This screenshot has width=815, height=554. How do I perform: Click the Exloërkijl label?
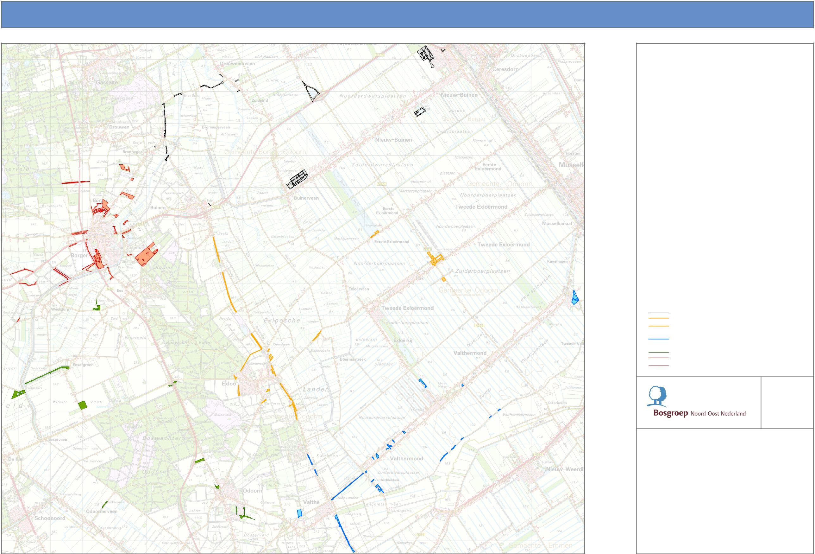coord(403,340)
